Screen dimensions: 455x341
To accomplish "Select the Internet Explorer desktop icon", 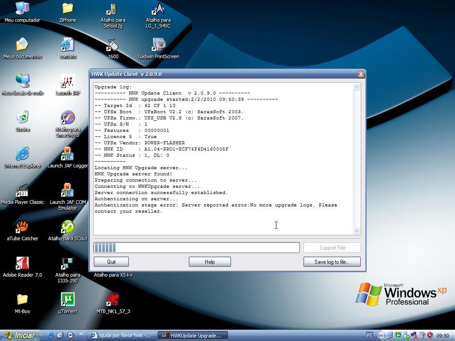I will [x=22, y=158].
